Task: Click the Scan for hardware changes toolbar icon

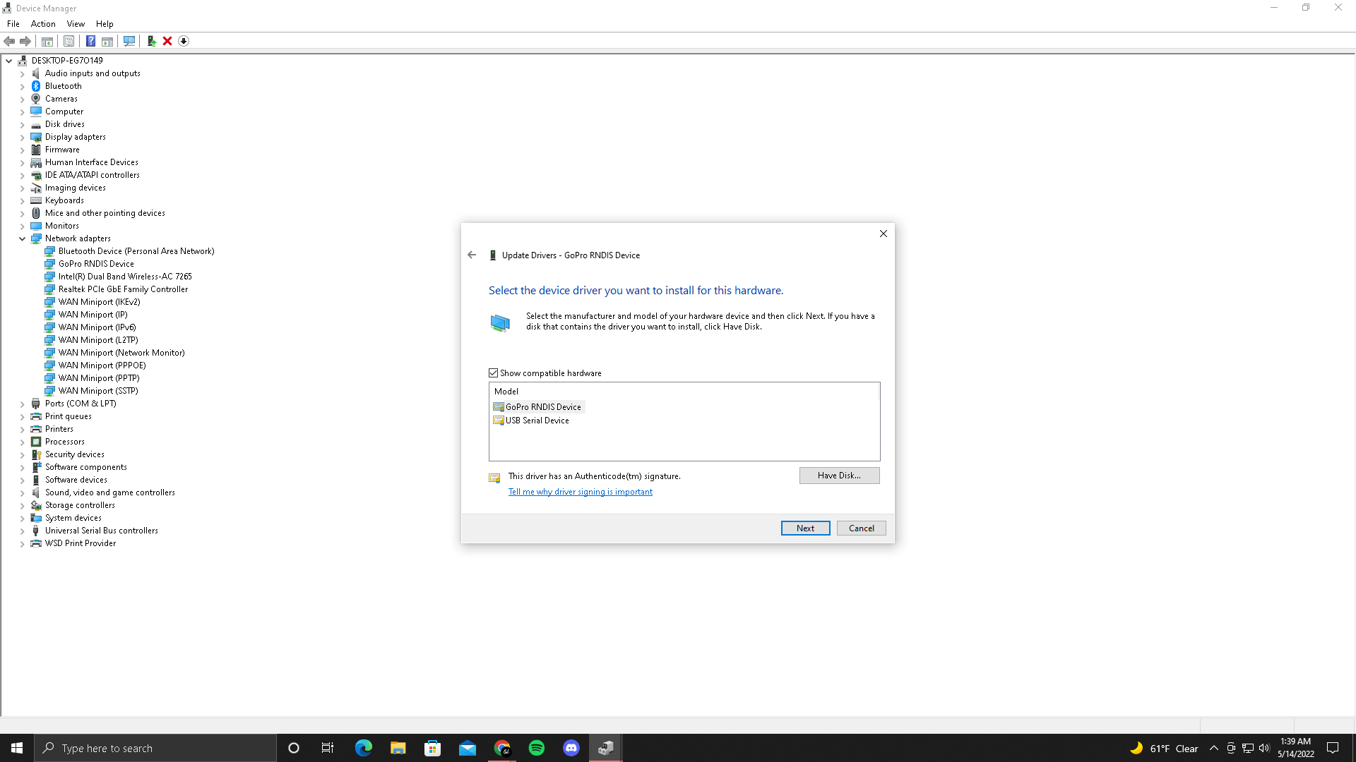Action: 129,41
